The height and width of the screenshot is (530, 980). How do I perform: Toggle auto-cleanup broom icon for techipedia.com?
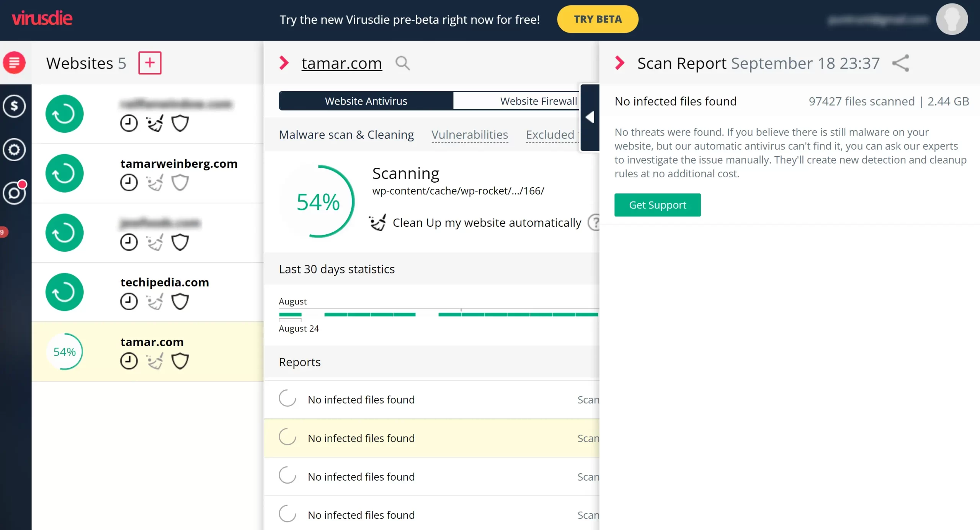click(155, 301)
